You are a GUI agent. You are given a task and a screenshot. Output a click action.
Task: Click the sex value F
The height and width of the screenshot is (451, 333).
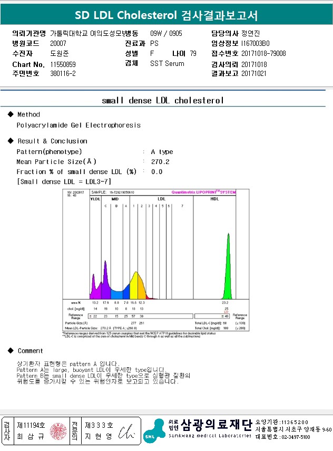[x=152, y=53]
